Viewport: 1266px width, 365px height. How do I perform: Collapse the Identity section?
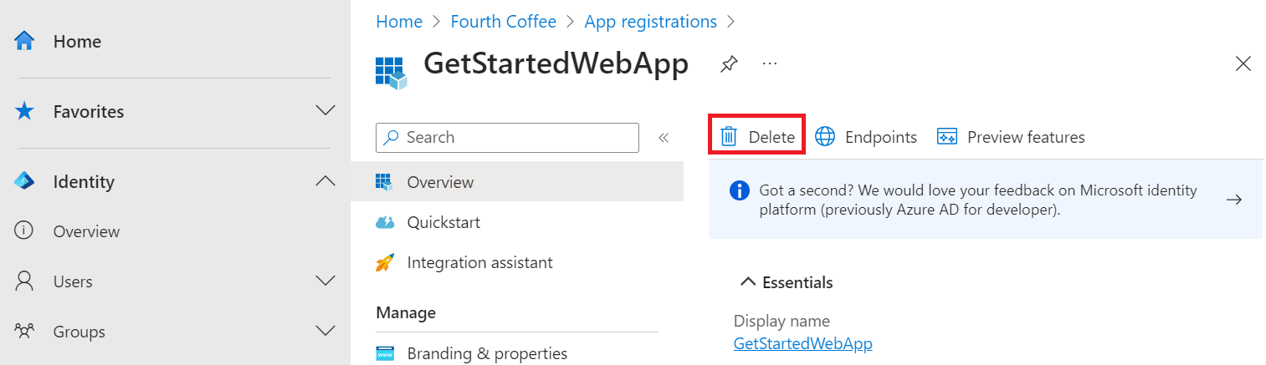pos(325,181)
